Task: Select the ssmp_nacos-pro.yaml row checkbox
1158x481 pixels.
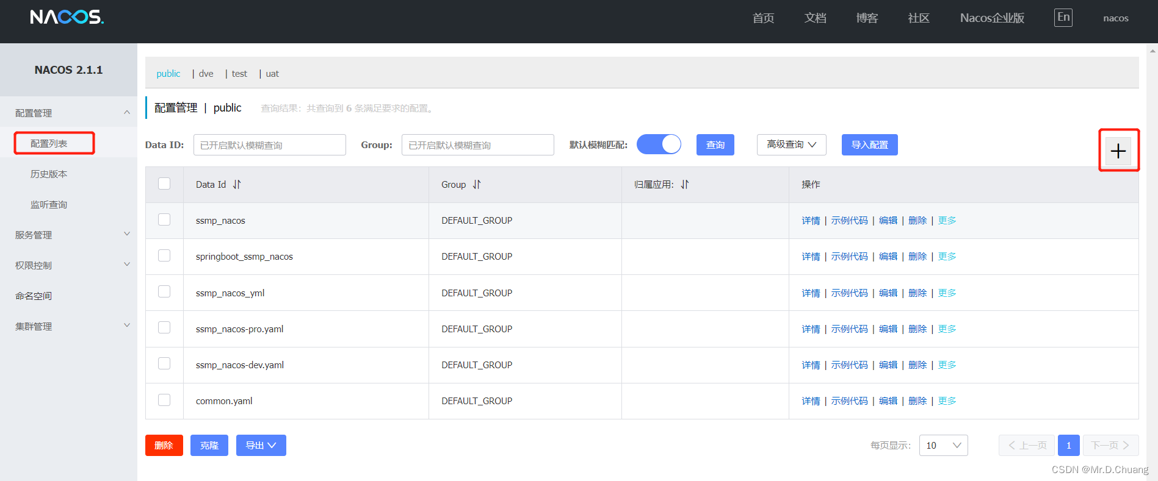Action: pyautogui.click(x=164, y=327)
